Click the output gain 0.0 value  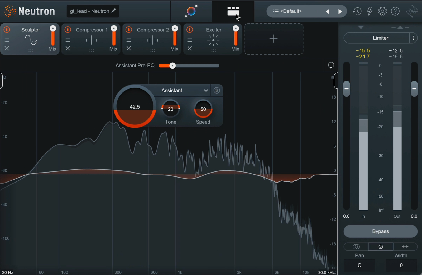(x=414, y=216)
